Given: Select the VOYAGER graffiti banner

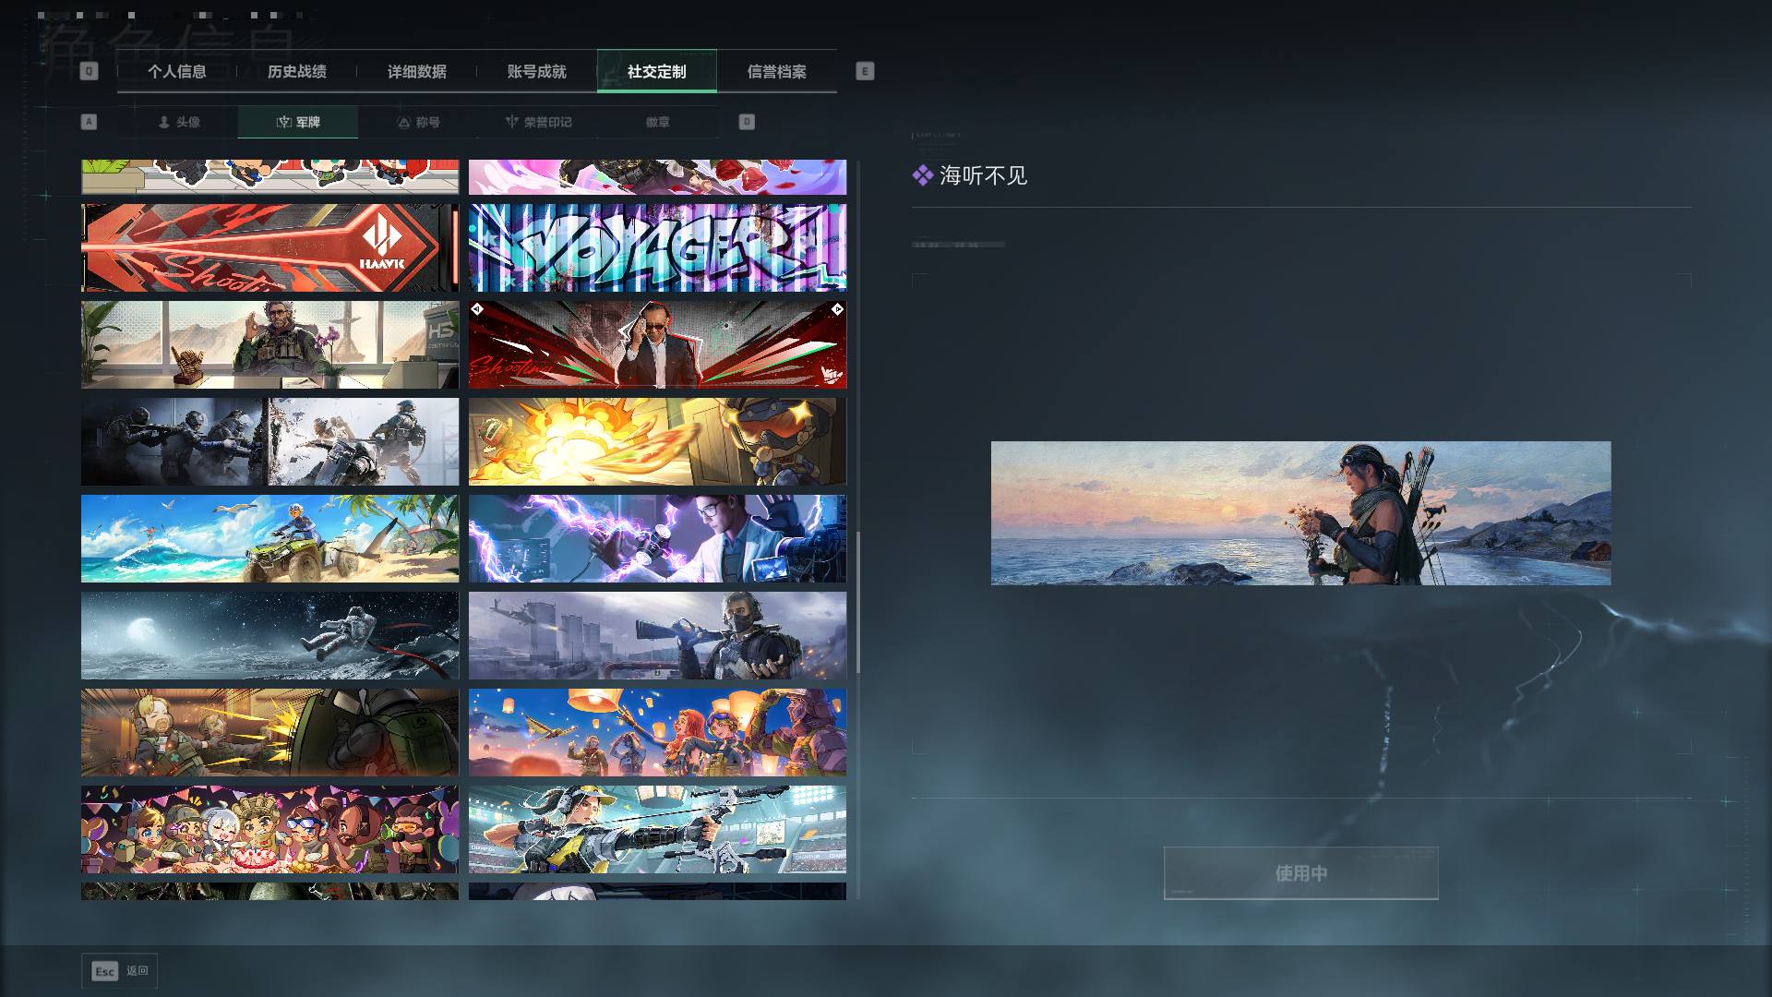Looking at the screenshot, I should click(x=657, y=248).
